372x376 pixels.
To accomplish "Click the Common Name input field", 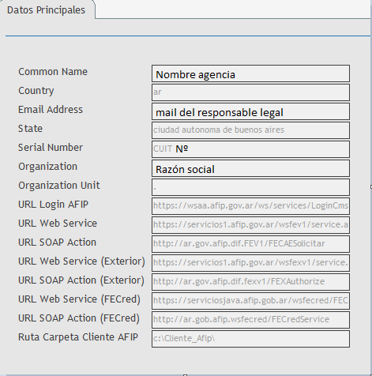I will point(250,73).
